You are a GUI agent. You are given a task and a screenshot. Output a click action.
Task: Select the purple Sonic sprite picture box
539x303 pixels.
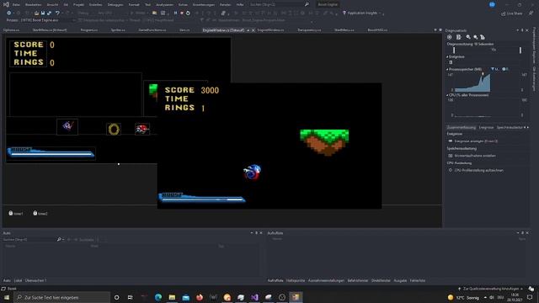[x=67, y=126]
